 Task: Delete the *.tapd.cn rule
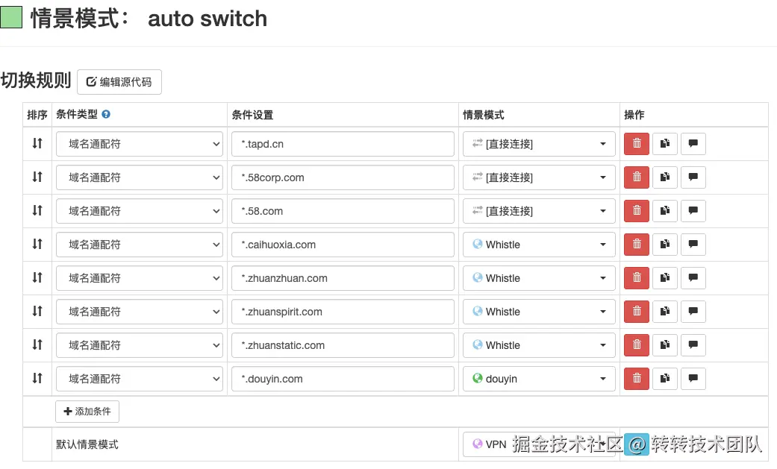[637, 144]
